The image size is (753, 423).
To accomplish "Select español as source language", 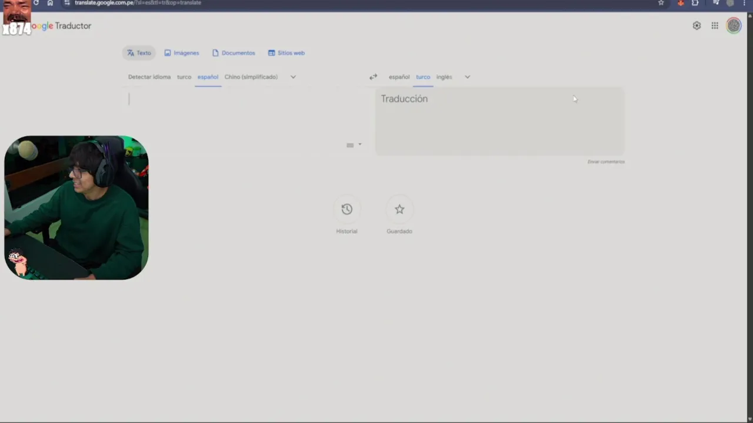I will point(208,77).
